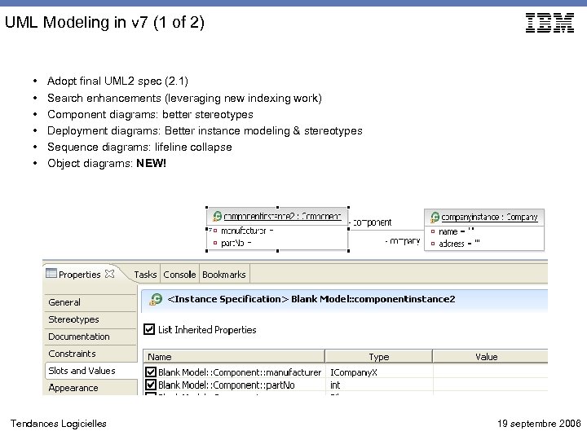Click the companyinstance object icon in diagram

435,217
